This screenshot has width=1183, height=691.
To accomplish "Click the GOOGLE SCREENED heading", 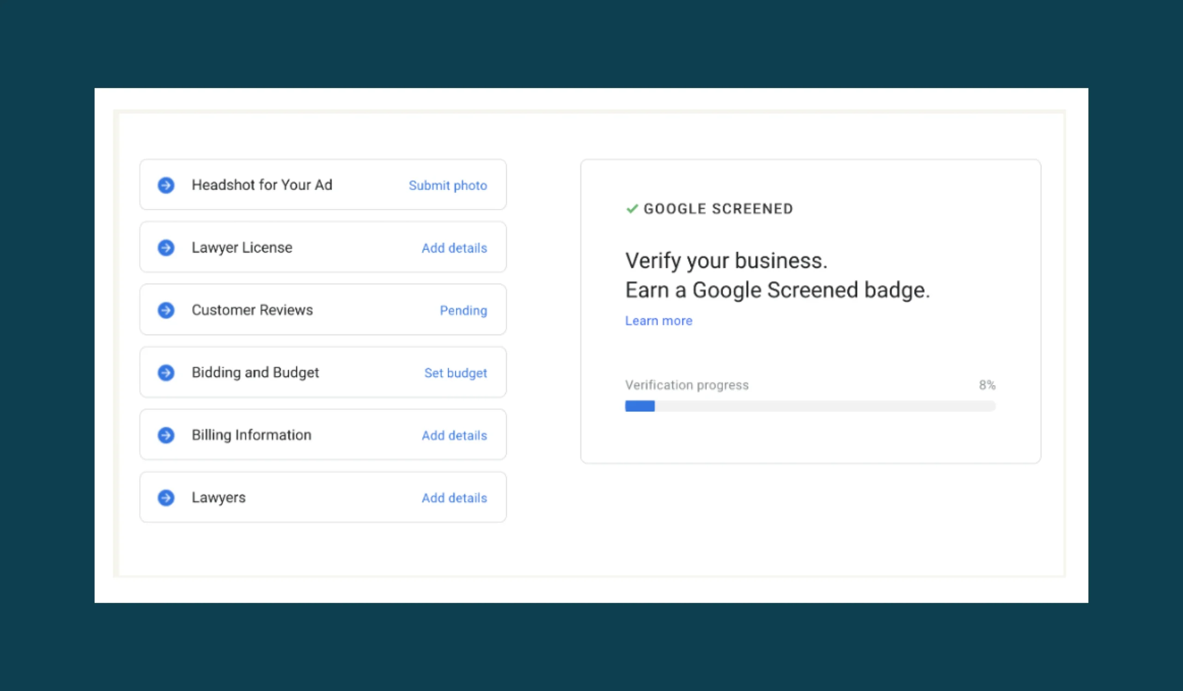I will click(718, 209).
